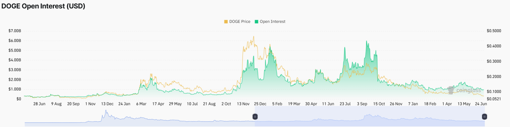Click the 7 Jan date label
Viewport: 510px width, 127px height.
coord(413,104)
